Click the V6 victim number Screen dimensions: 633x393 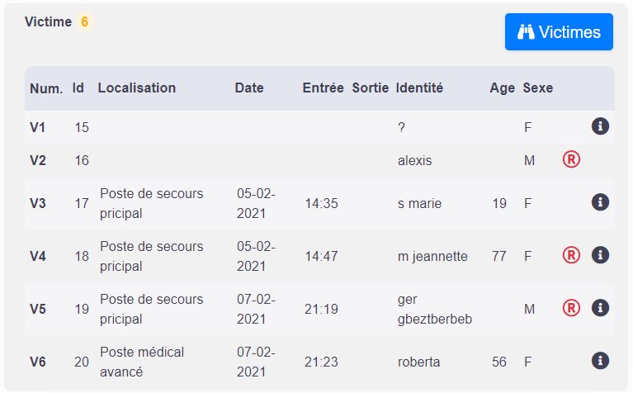(38, 362)
